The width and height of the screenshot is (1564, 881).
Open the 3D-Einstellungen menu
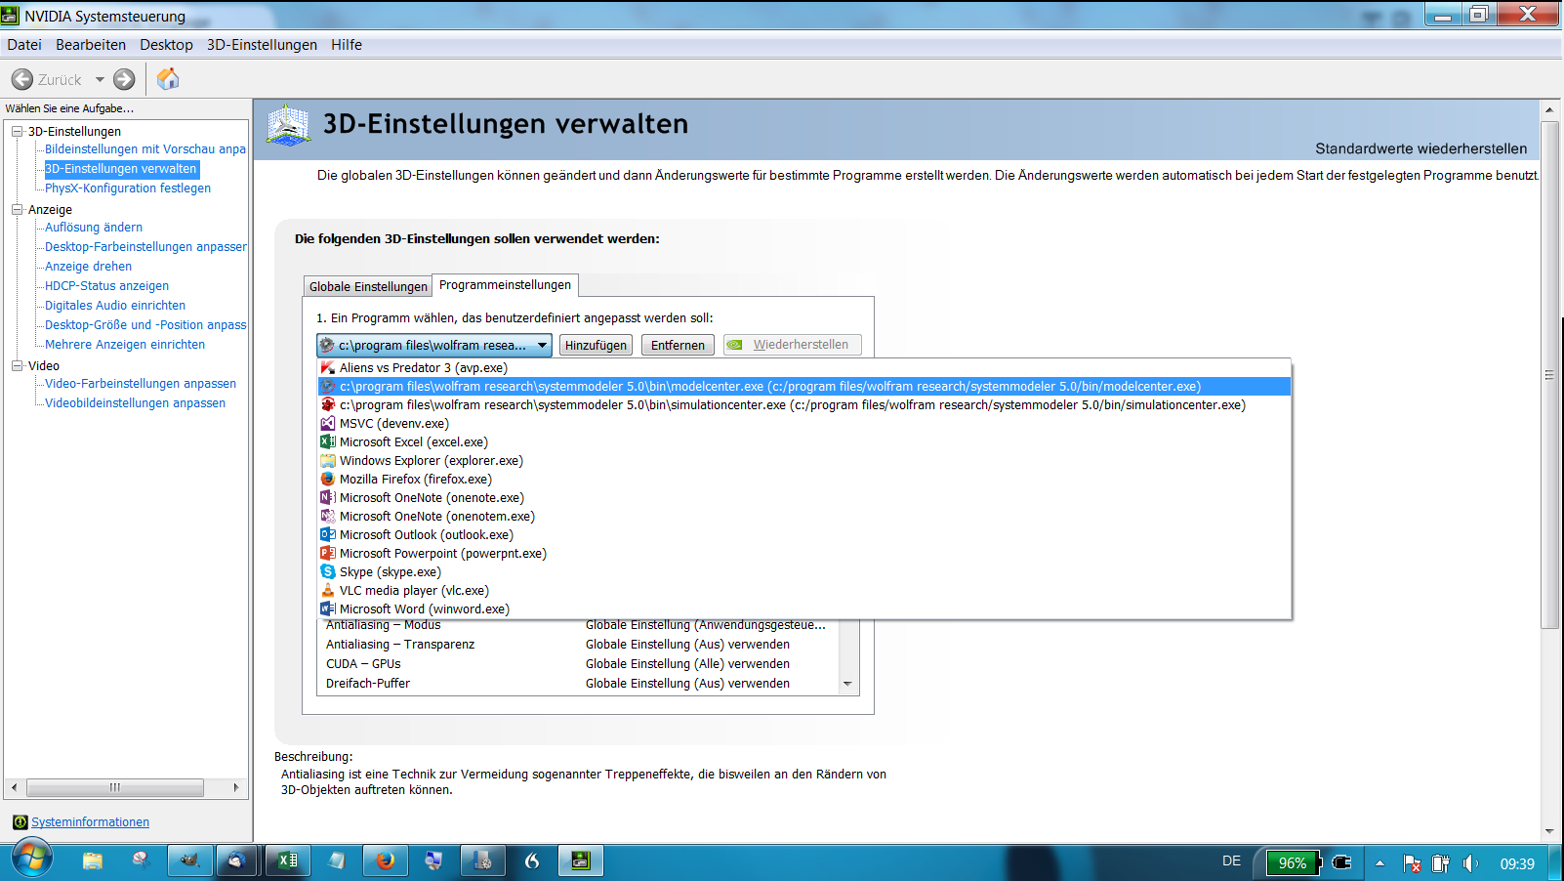(262, 45)
